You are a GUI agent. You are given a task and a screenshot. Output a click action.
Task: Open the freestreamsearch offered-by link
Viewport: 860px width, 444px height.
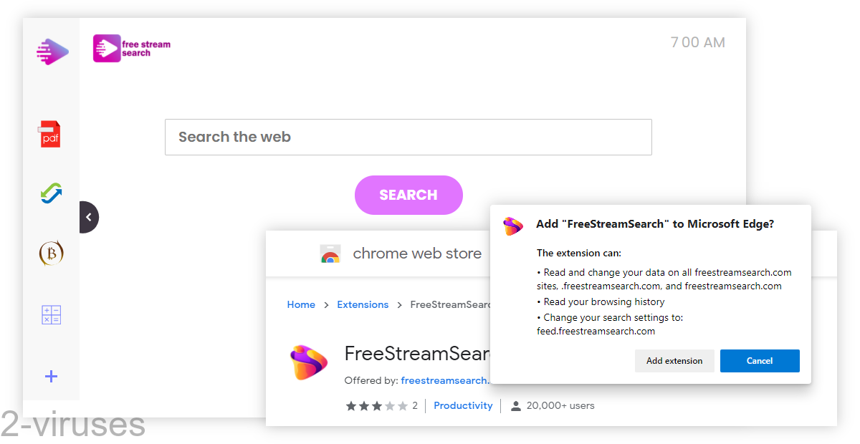click(x=445, y=380)
